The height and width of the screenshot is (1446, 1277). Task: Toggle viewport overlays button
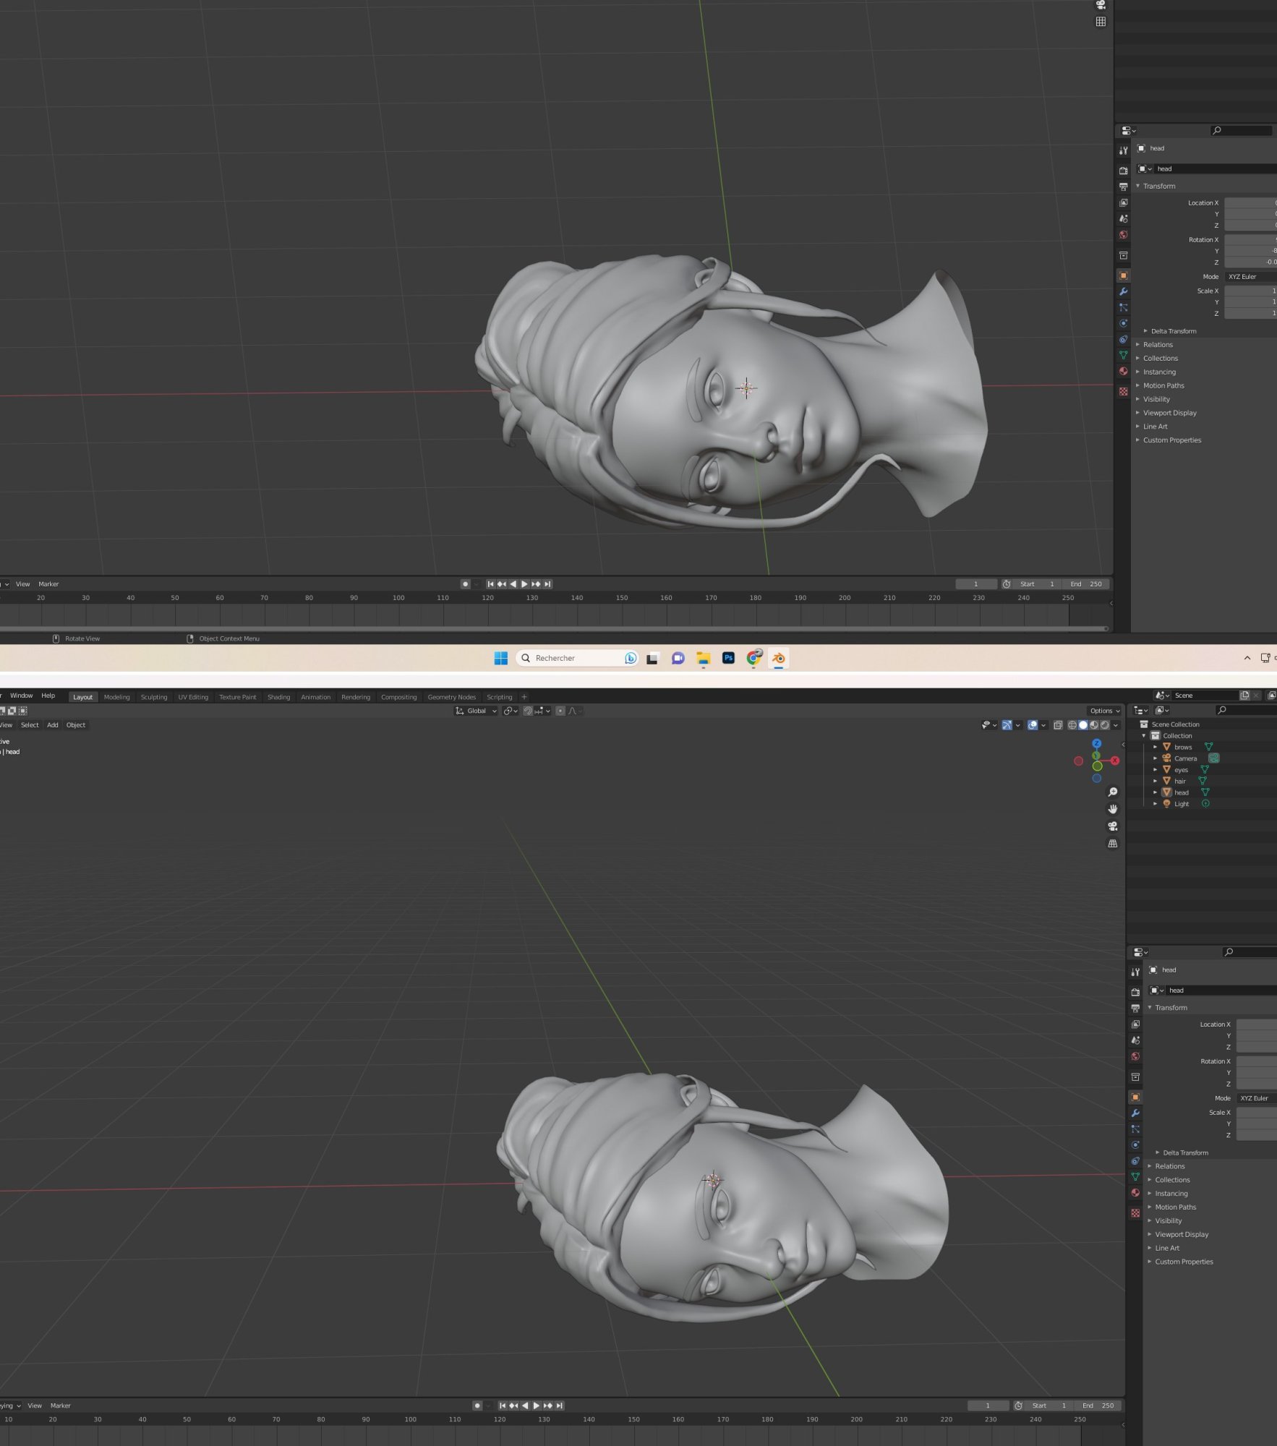[1033, 725]
